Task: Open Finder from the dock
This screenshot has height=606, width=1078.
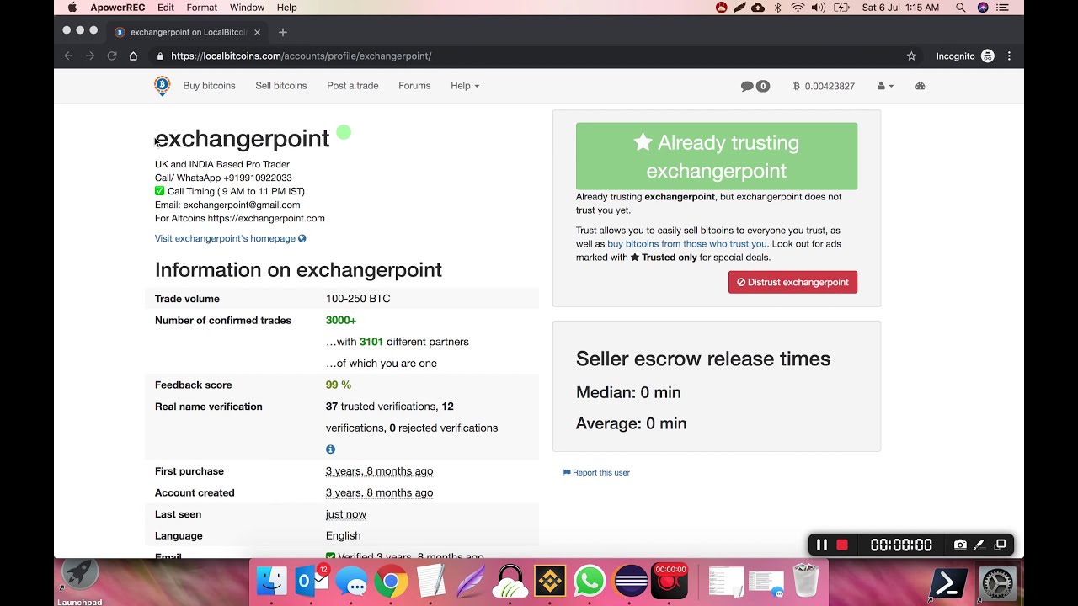Action: 271,581
